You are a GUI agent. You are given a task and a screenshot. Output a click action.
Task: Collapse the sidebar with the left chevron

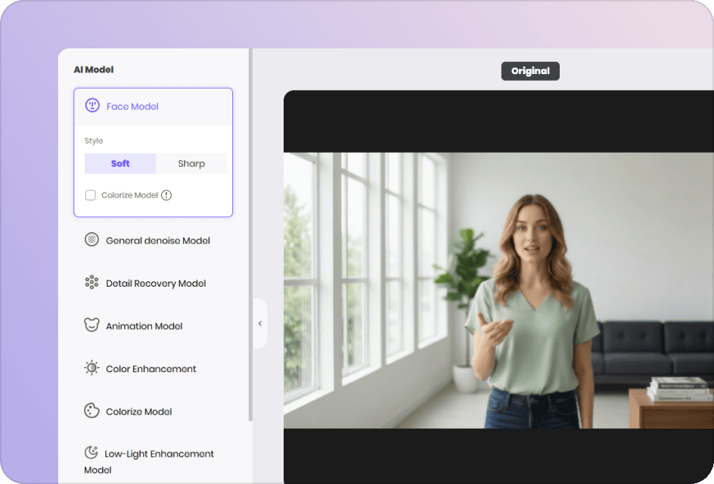[259, 323]
